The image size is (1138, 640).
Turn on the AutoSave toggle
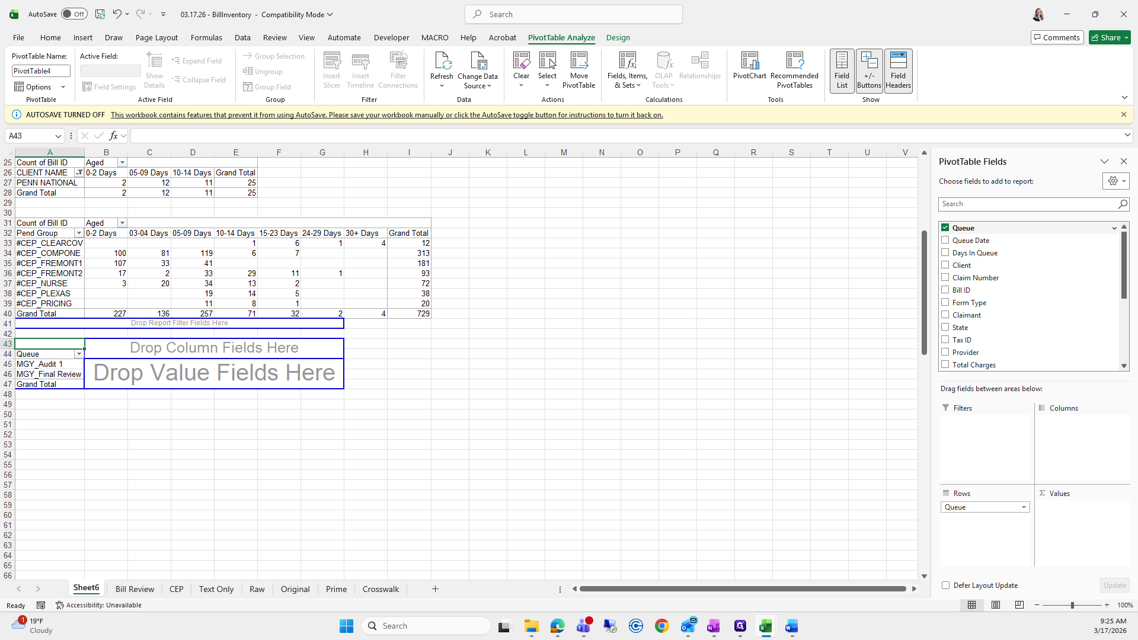[x=74, y=14]
